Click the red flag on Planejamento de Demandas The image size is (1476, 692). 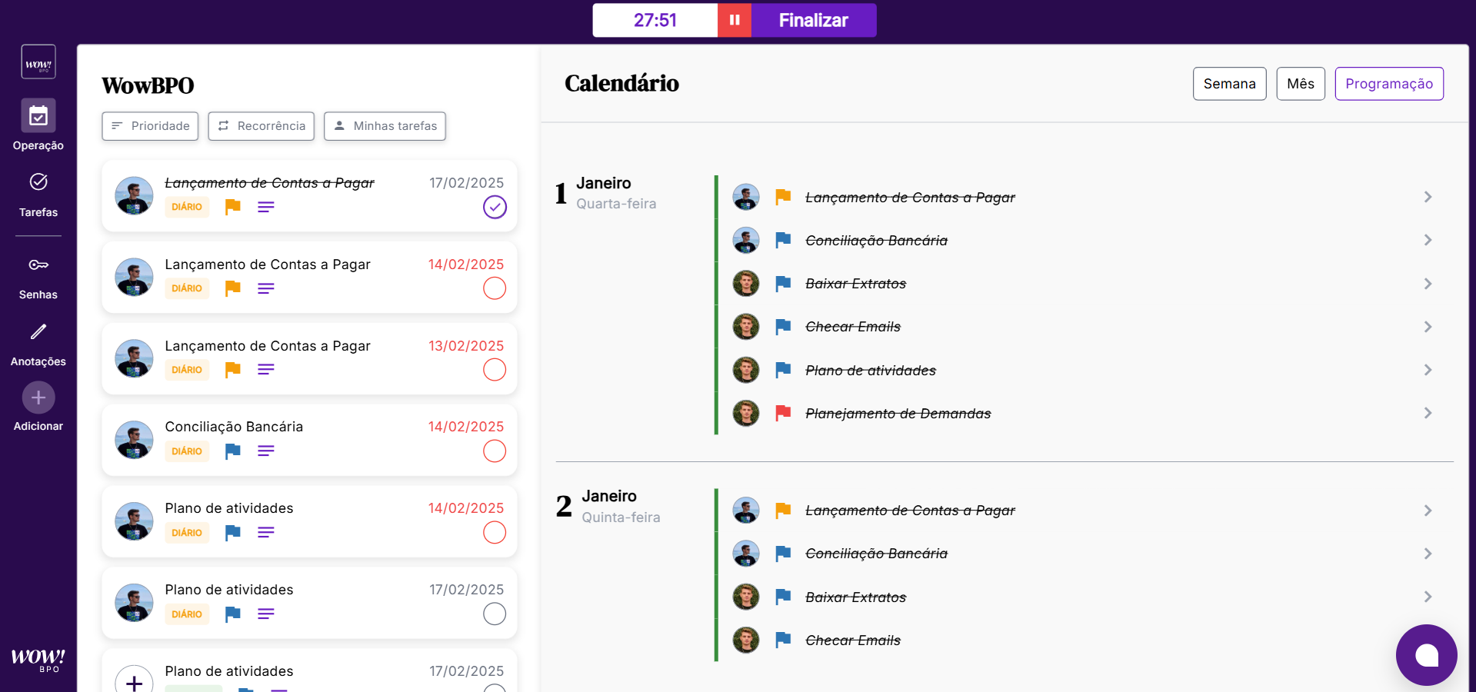click(x=783, y=414)
